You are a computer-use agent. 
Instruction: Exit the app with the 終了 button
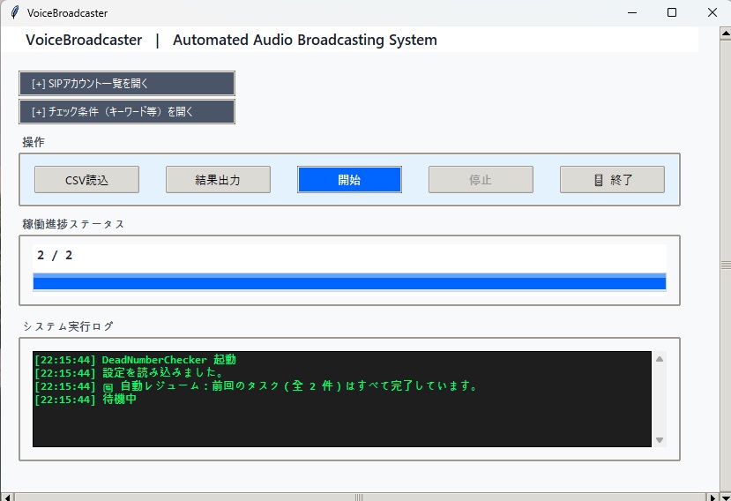coord(613,180)
